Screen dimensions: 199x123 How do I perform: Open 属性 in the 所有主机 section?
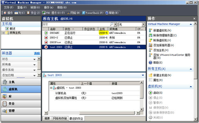(x=156, y=80)
